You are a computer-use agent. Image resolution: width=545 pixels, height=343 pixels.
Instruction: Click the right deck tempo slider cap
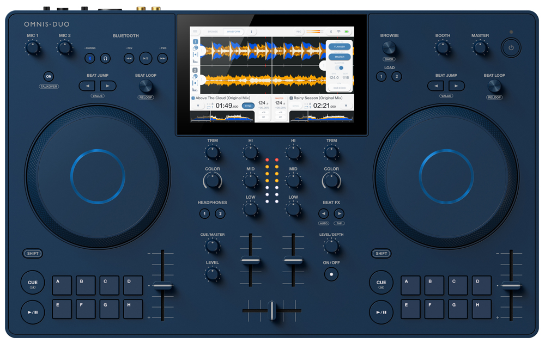[x=511, y=286]
